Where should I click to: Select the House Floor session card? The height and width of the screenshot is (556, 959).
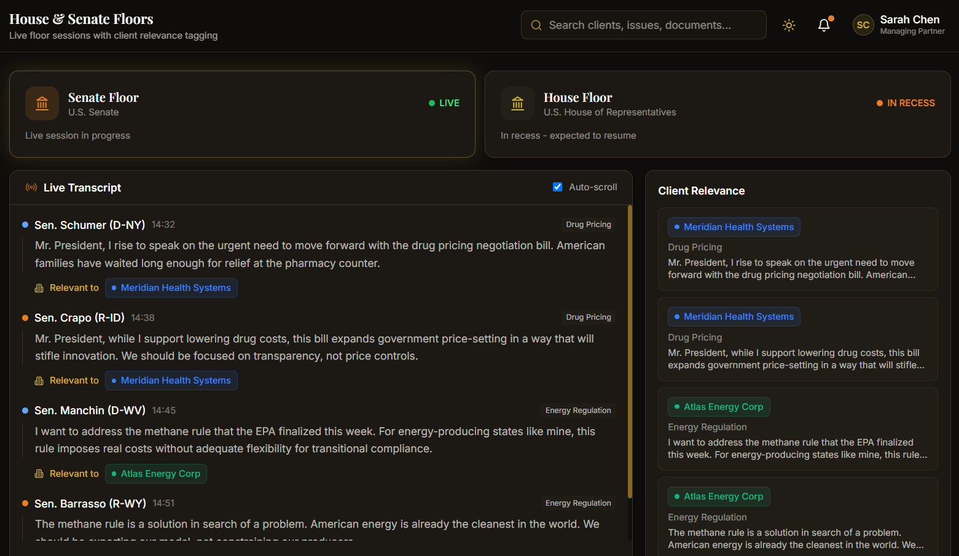(718, 114)
